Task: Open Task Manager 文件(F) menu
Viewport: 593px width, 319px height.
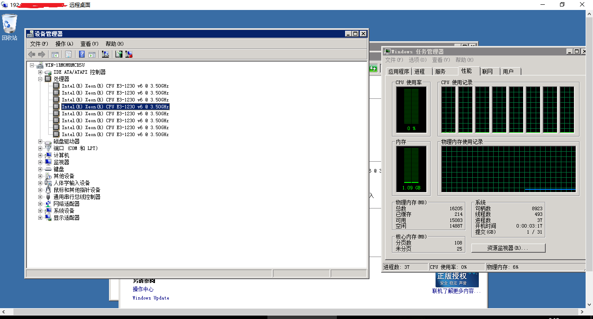Action: tap(394, 60)
